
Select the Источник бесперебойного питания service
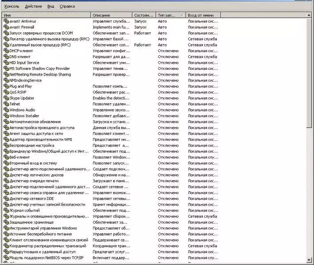point(41,234)
